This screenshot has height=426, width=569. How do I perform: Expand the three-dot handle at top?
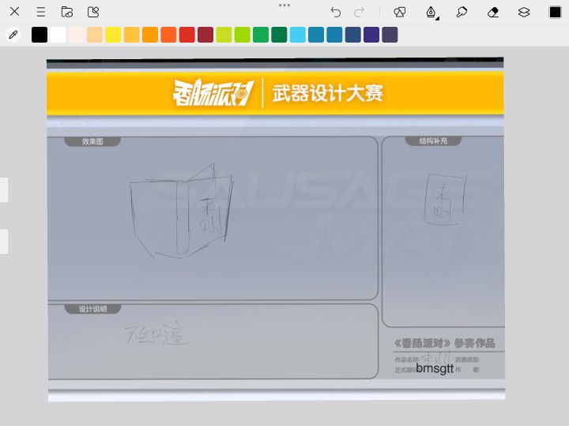pos(284,5)
